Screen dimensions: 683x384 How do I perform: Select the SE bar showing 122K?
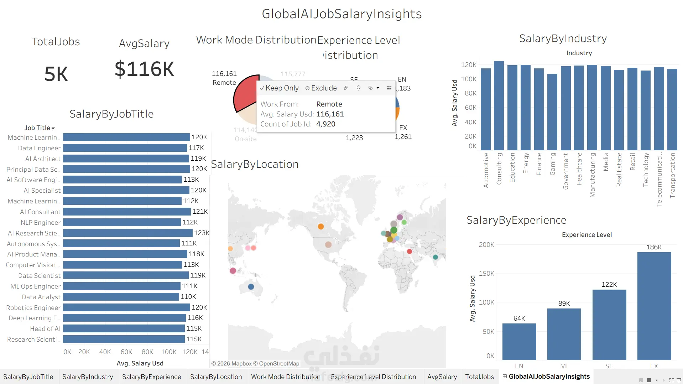pyautogui.click(x=609, y=325)
